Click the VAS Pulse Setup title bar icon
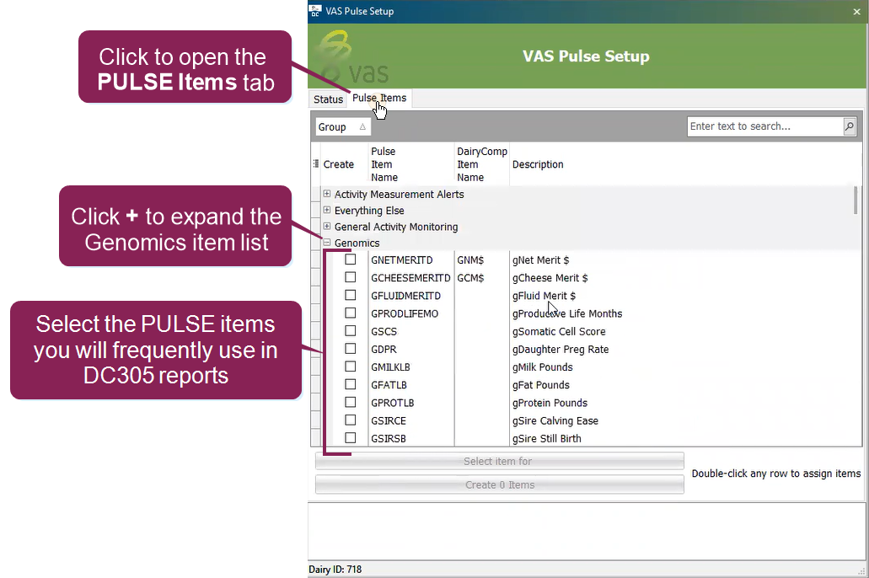 tap(316, 11)
